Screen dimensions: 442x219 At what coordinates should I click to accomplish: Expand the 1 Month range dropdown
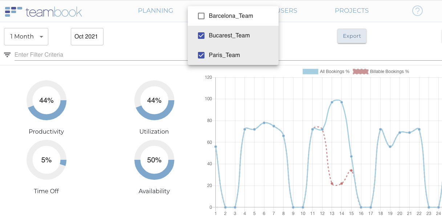tap(26, 37)
